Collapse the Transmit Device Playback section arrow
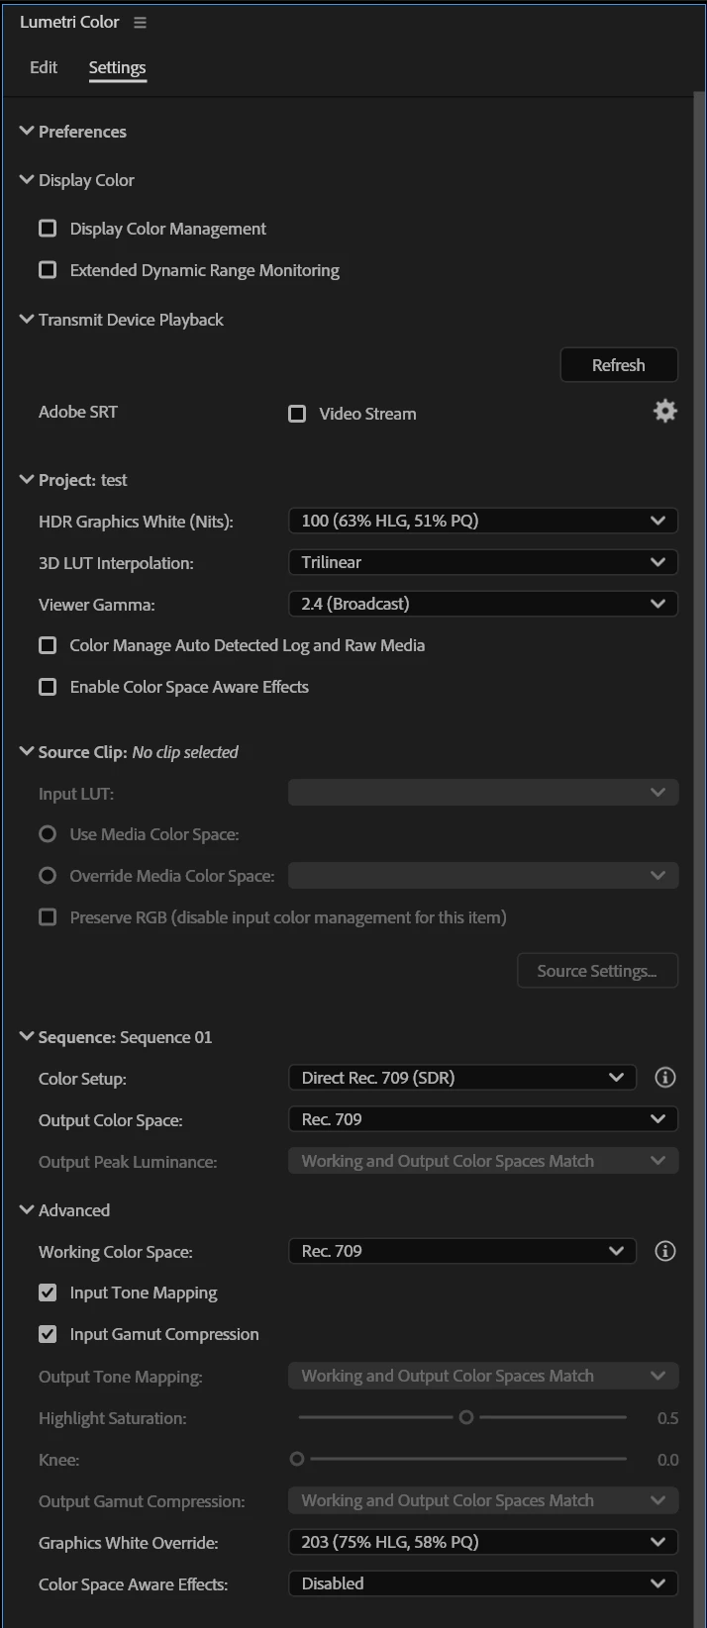The width and height of the screenshot is (707, 1628). [x=27, y=320]
